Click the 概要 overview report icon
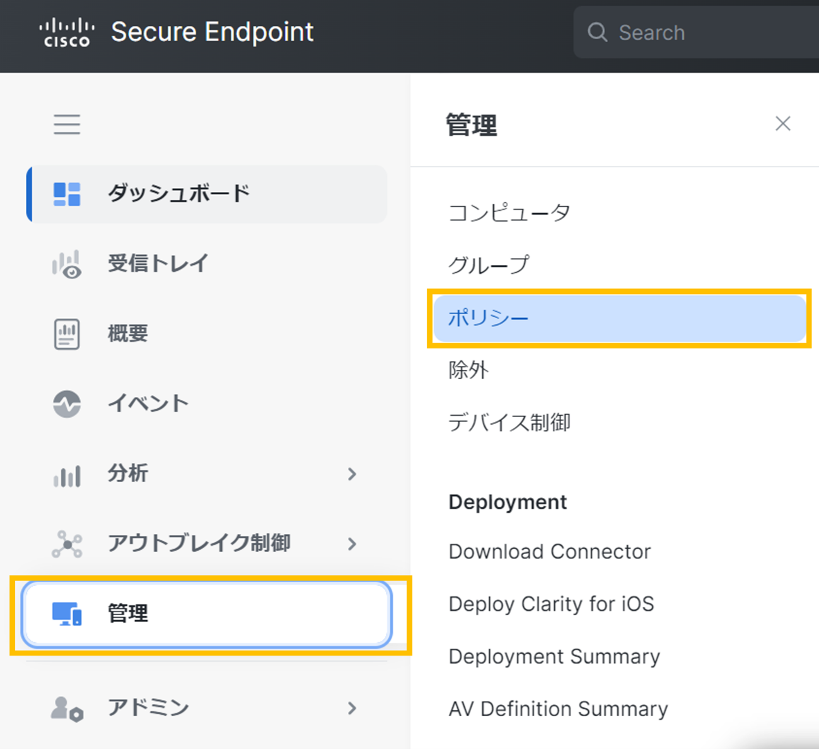 (67, 334)
